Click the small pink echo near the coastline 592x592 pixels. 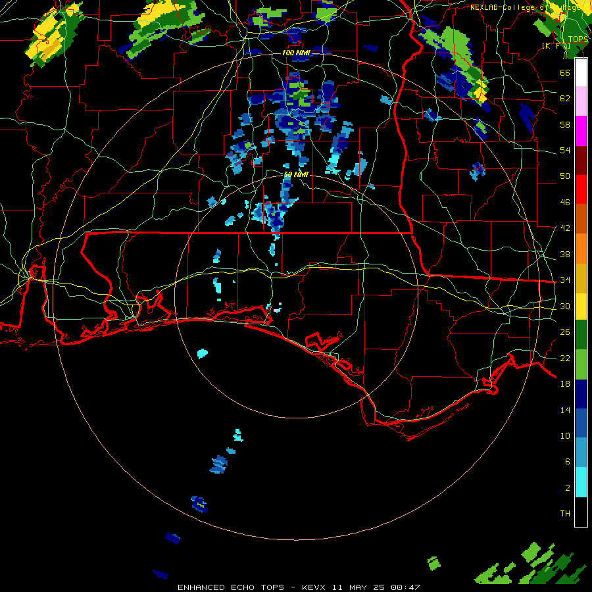pos(277,310)
